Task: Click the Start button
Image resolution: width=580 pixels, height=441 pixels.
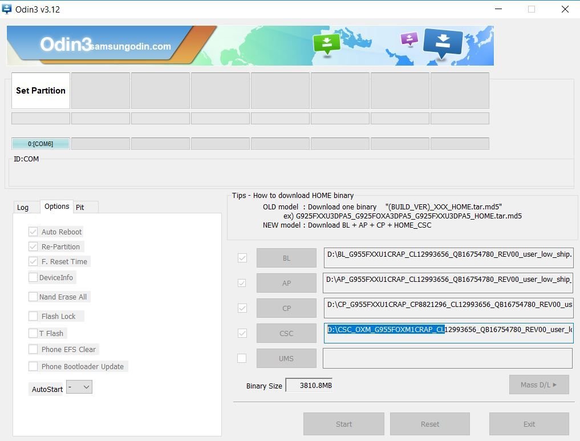Action: [x=344, y=424]
